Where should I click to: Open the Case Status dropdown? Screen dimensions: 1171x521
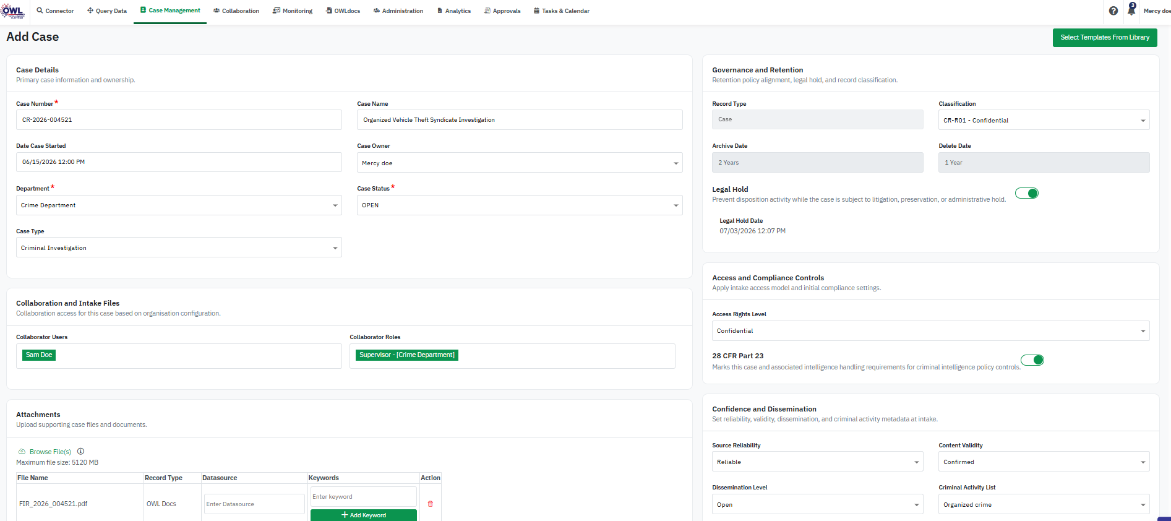520,205
